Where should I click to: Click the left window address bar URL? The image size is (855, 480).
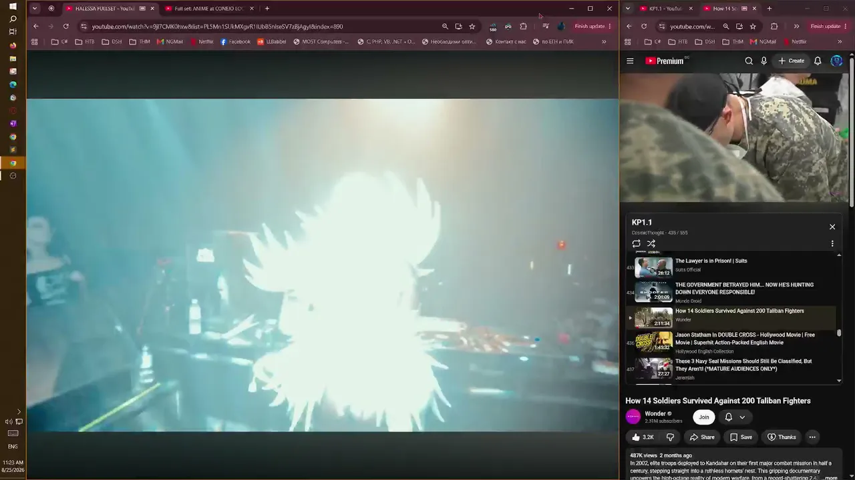click(x=217, y=27)
